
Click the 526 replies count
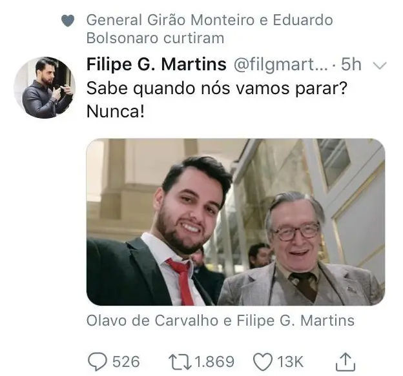pos(126,362)
